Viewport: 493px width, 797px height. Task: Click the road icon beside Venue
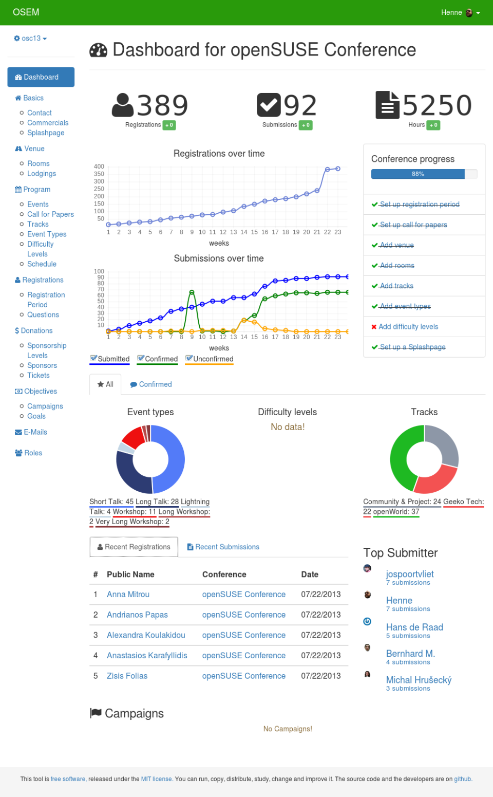click(x=18, y=149)
